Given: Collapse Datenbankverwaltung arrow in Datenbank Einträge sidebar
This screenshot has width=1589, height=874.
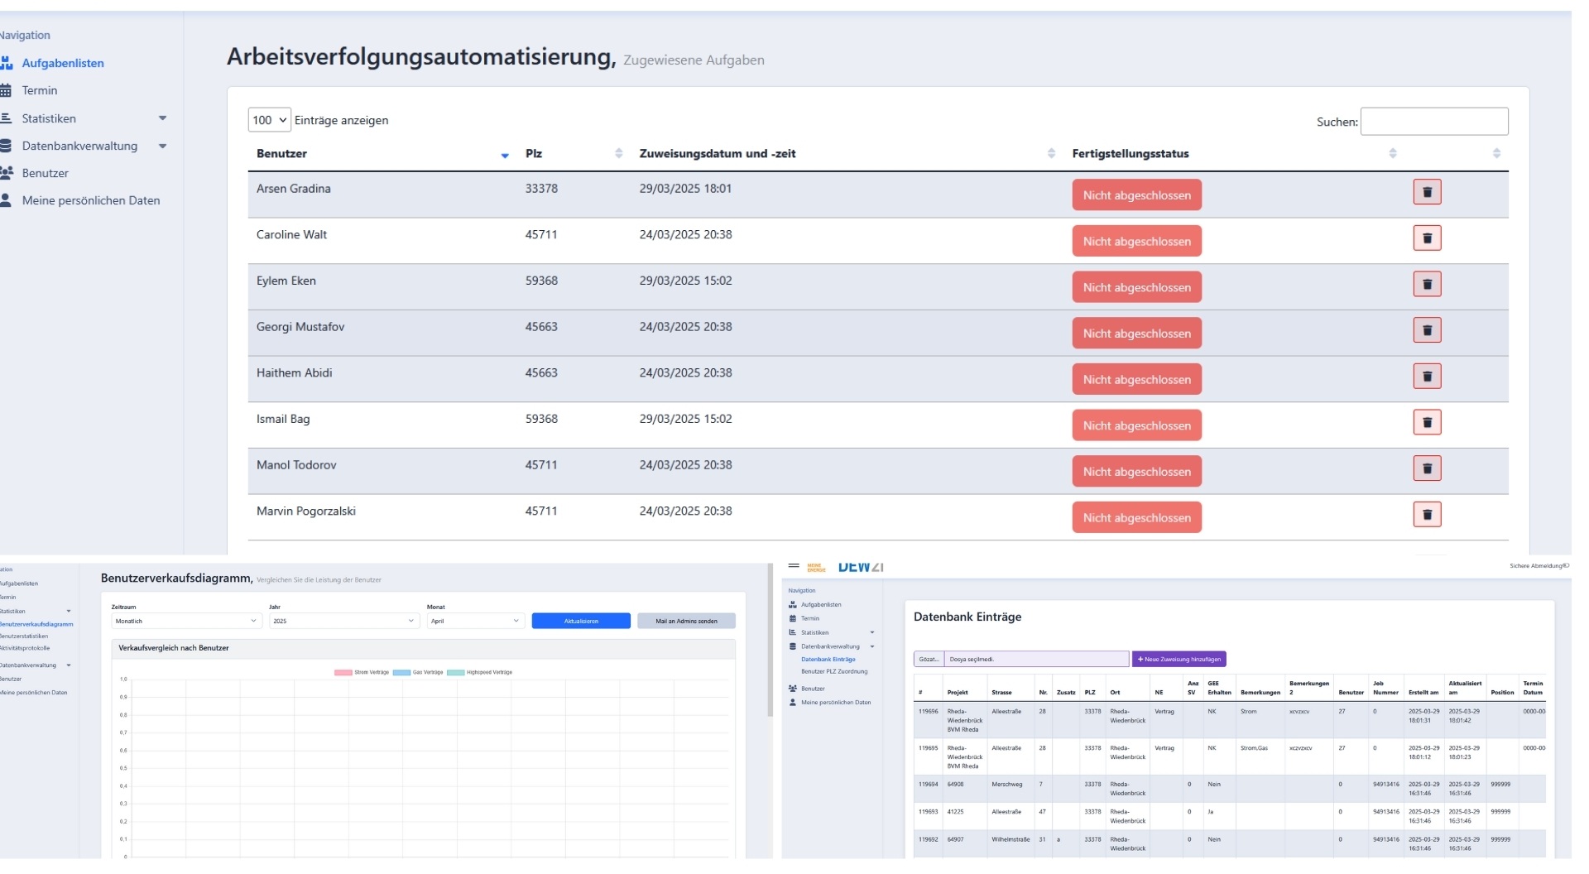Looking at the screenshot, I should pyautogui.click(x=872, y=646).
